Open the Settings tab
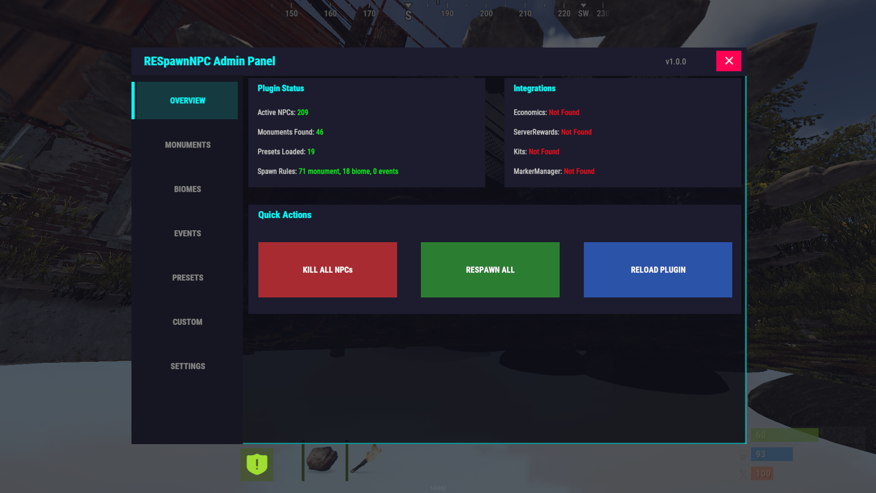Viewport: 876px width, 493px height. [x=187, y=366]
